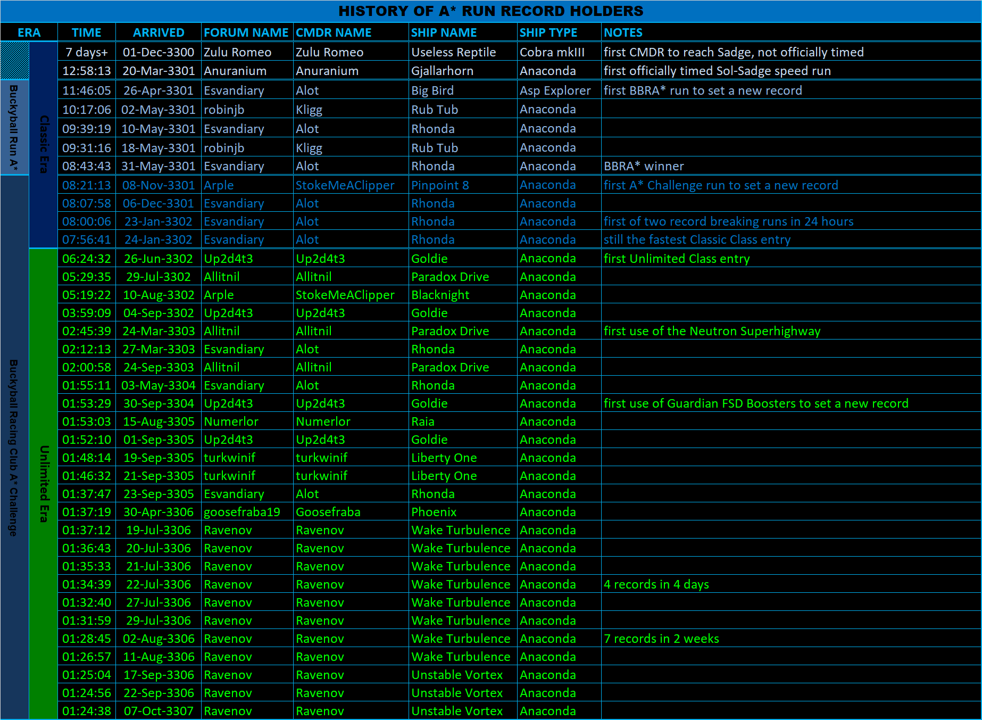Select the date 22-Sep-3306
Viewport: 982px width, 720px height.
(159, 693)
